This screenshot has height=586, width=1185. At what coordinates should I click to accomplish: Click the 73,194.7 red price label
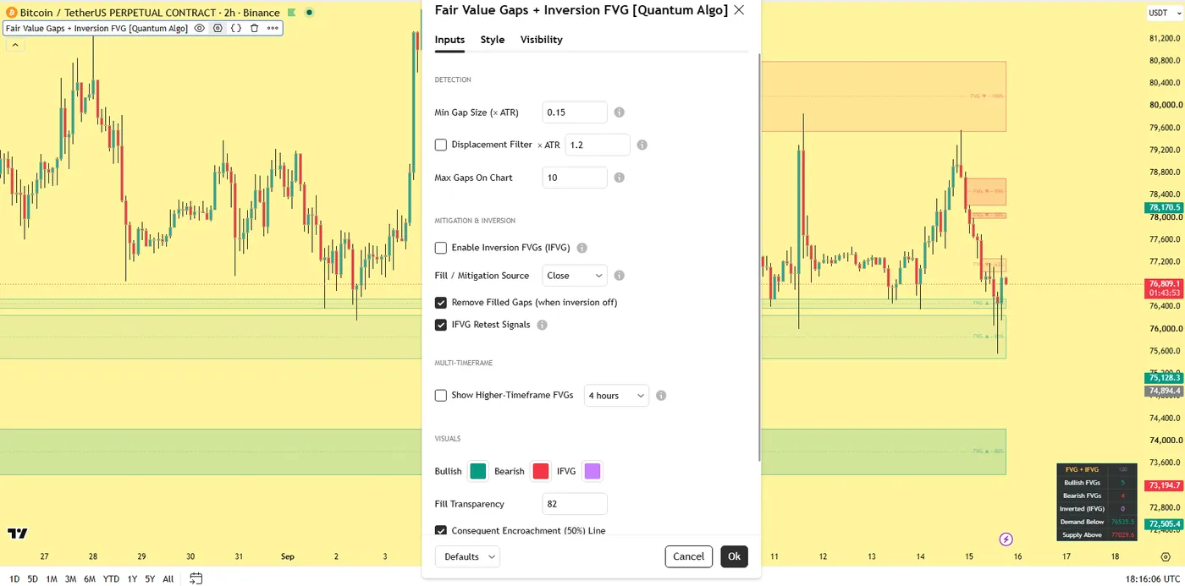(1165, 485)
